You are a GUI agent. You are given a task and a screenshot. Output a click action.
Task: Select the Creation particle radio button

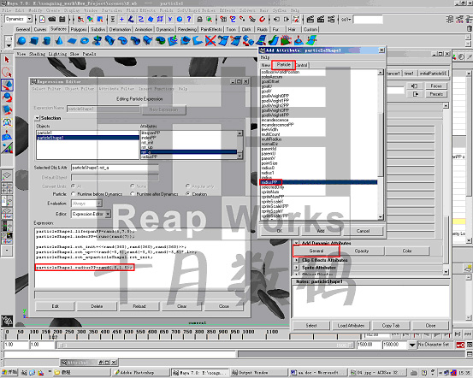pyautogui.click(x=187, y=193)
